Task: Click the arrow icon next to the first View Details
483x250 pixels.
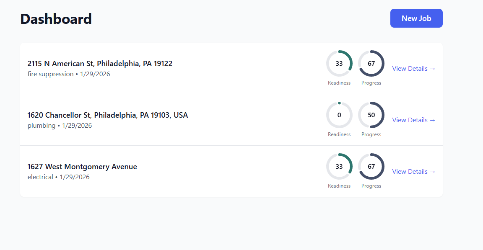Action: [432, 68]
